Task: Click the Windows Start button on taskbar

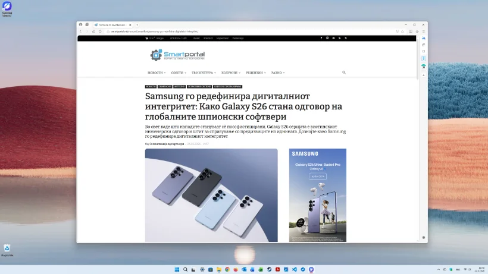Action: click(177, 269)
